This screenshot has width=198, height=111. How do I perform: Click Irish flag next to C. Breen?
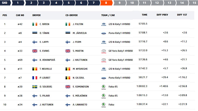tap(35, 24)
